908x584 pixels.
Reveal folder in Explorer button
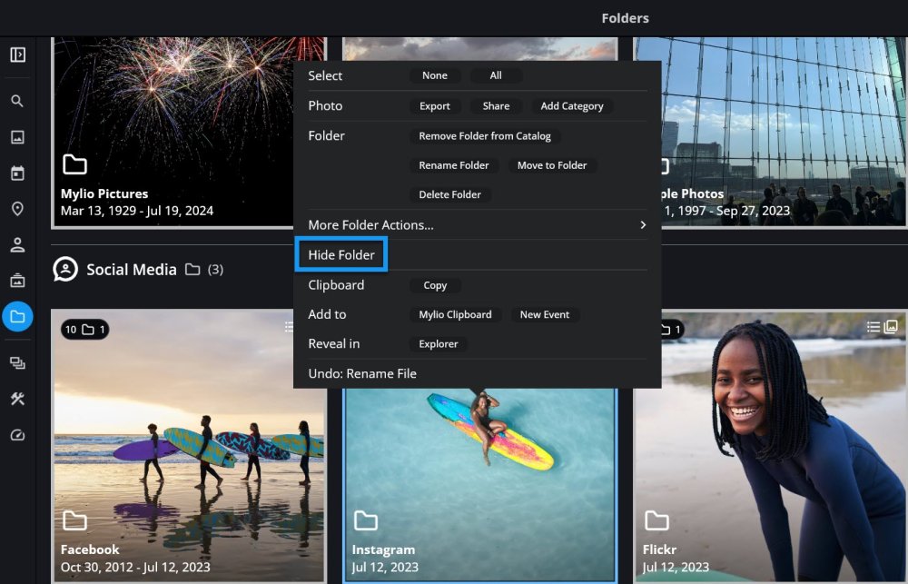coord(439,344)
